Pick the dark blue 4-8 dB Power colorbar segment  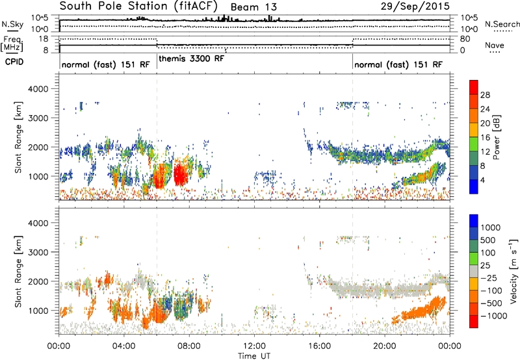[474, 172]
